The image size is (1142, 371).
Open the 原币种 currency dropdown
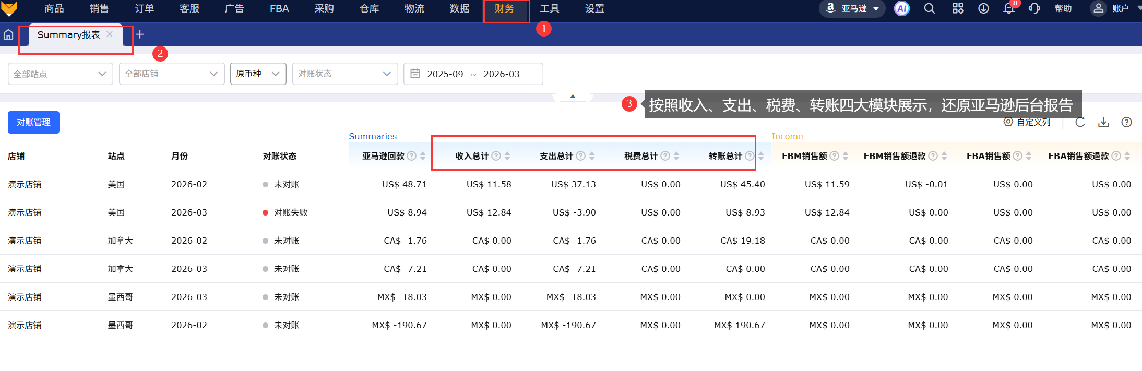(x=258, y=74)
